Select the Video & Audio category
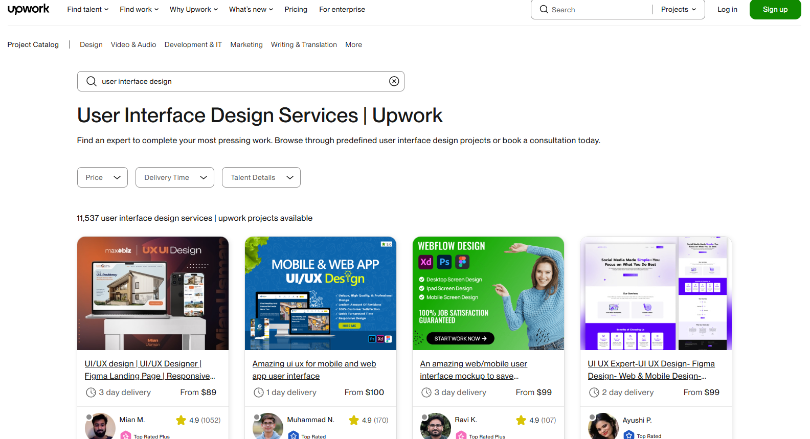810x439 pixels. click(x=133, y=44)
